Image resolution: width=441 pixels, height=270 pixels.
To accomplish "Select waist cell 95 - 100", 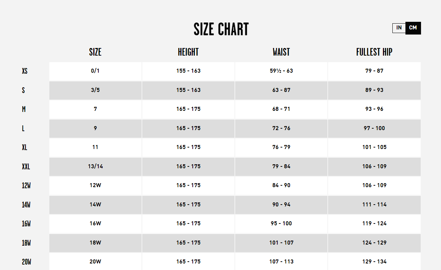I will click(281, 224).
